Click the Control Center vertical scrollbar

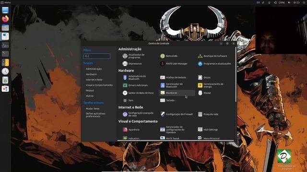(x=236, y=74)
